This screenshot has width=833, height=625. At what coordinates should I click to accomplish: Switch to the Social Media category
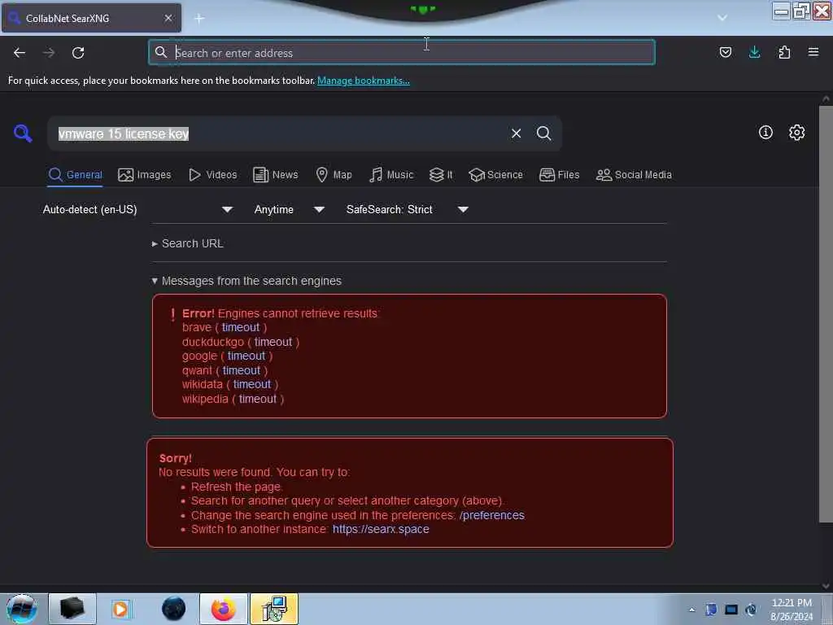coord(634,175)
